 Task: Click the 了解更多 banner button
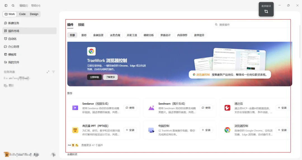point(110,77)
